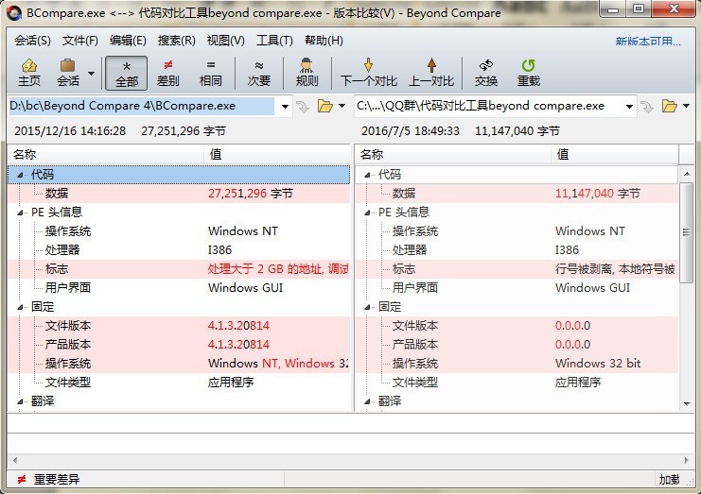Open right browse folder dropdown arrow
Screen dimensions: 701x494
[x=686, y=106]
